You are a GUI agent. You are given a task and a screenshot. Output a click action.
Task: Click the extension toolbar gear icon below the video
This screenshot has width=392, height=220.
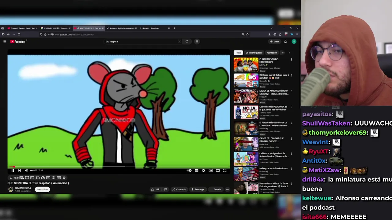[64, 178]
